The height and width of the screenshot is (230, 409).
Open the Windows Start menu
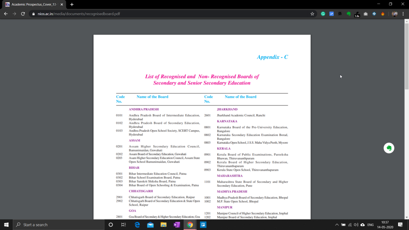(6, 224)
